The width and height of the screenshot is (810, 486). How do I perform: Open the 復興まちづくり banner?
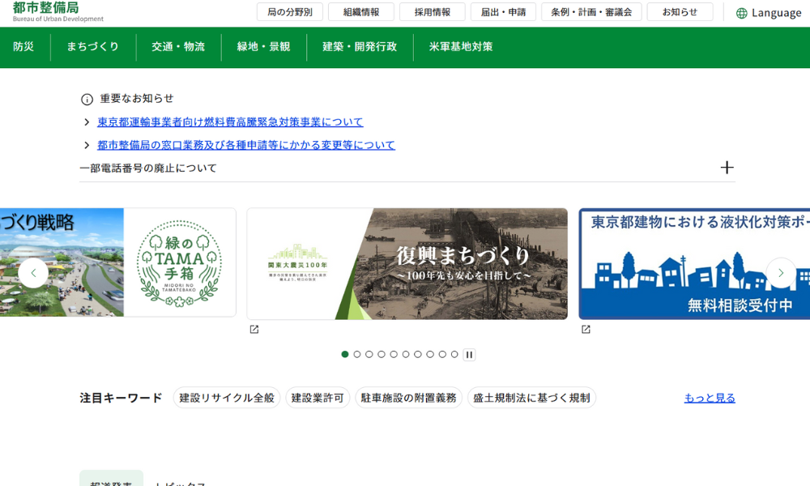point(407,263)
